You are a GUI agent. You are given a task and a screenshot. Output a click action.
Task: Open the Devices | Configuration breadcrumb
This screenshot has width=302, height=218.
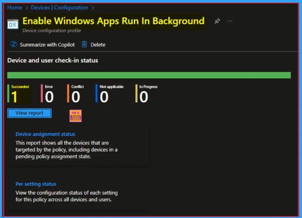coord(63,8)
